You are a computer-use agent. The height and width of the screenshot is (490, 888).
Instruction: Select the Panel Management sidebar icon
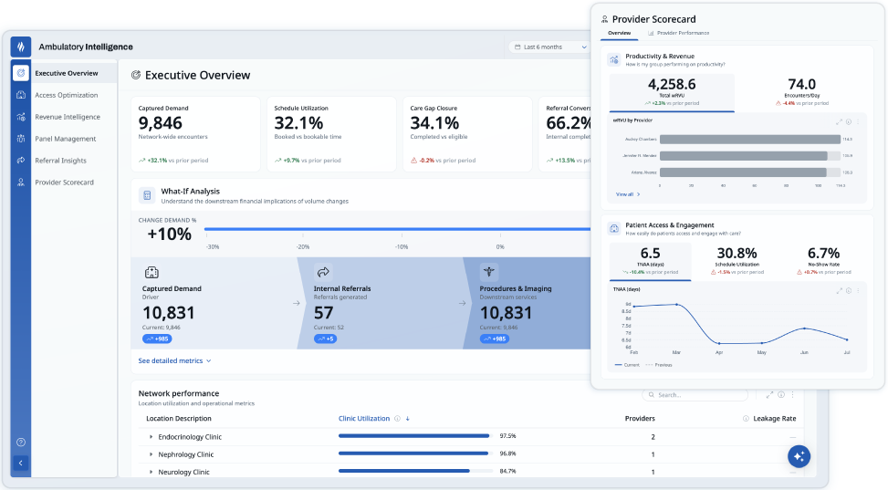point(21,139)
